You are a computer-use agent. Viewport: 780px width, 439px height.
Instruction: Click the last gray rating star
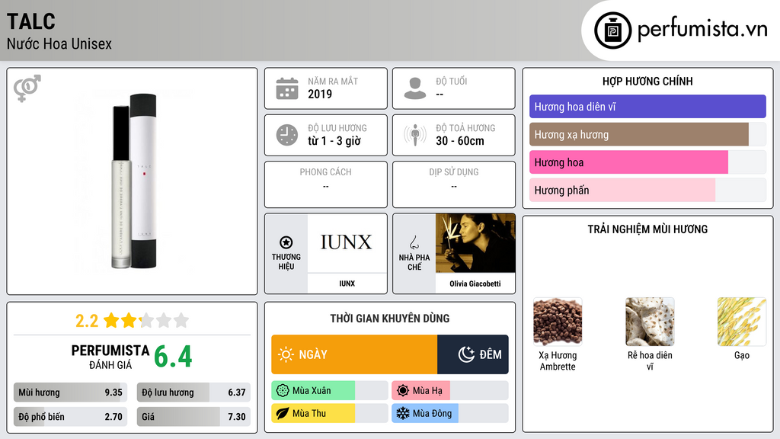(181, 320)
